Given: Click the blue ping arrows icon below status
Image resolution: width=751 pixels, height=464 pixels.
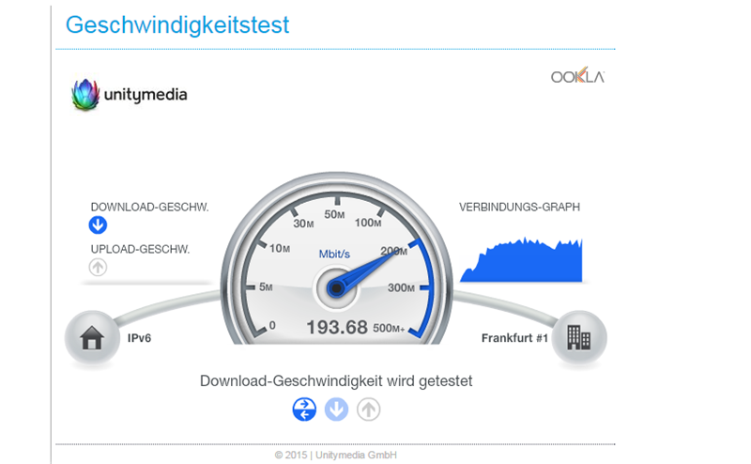Looking at the screenshot, I should click(x=304, y=409).
